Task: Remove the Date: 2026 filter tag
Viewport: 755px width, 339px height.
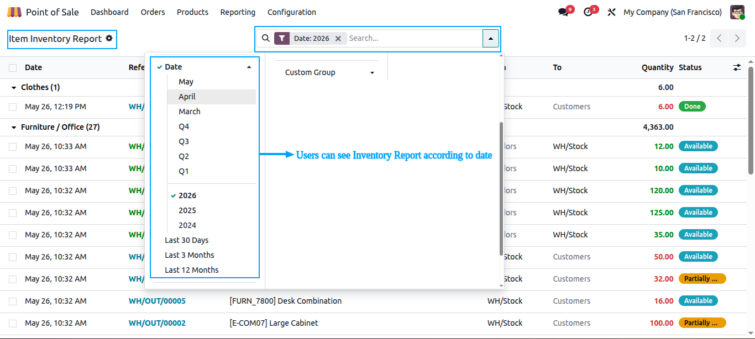Action: coord(338,39)
